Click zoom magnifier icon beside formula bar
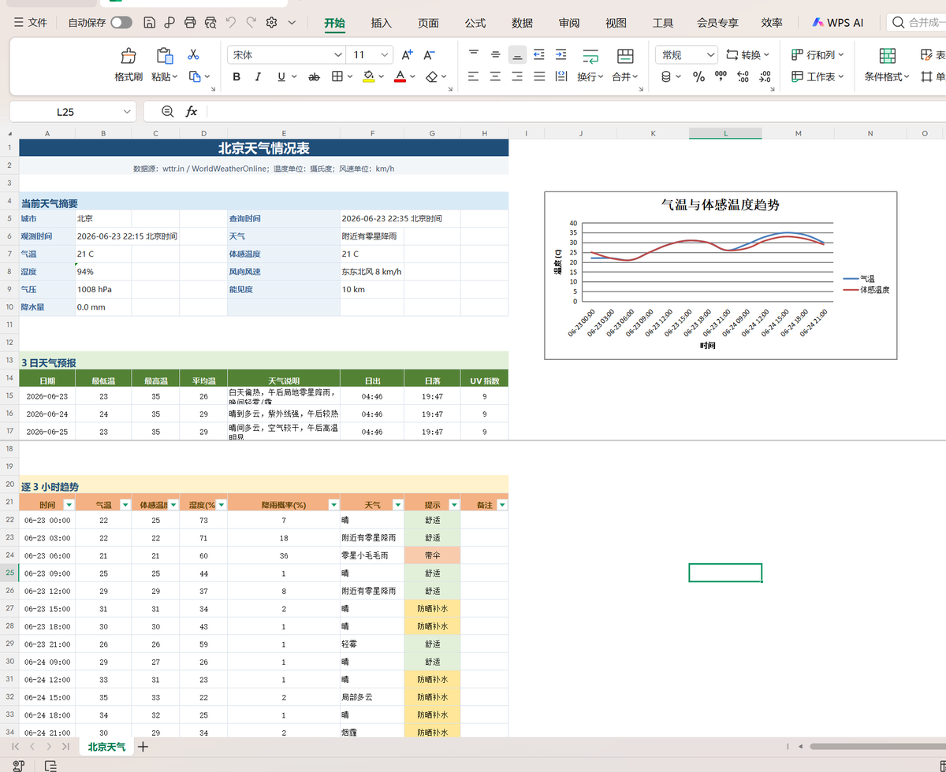 167,112
